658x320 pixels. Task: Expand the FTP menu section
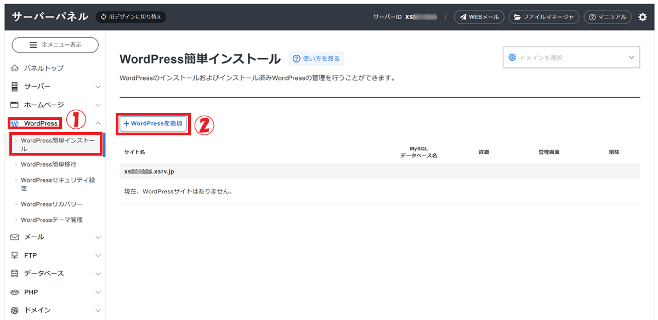(54, 255)
